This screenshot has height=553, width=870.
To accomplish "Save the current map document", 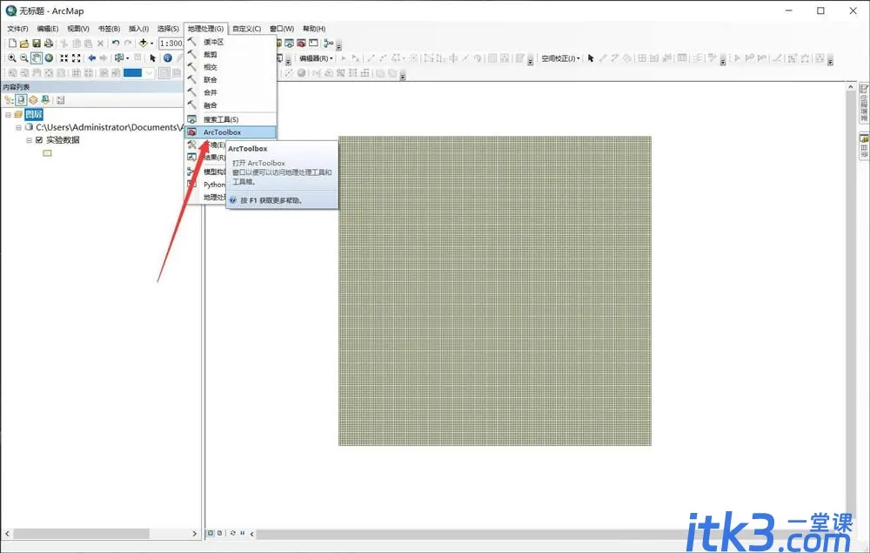I will pos(36,44).
